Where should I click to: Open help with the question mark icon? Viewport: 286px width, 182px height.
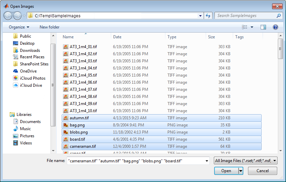click(275, 27)
